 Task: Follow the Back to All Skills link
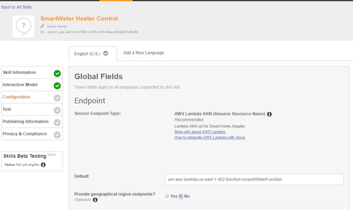(x=17, y=7)
